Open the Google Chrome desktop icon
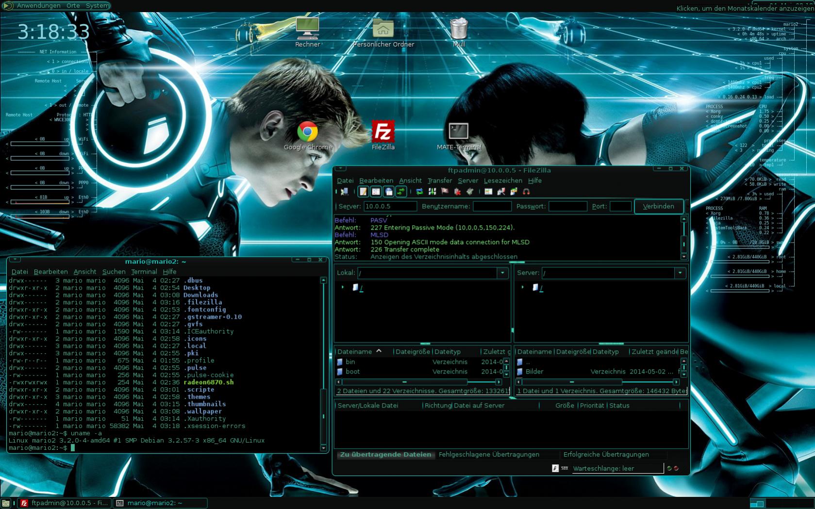 (308, 136)
